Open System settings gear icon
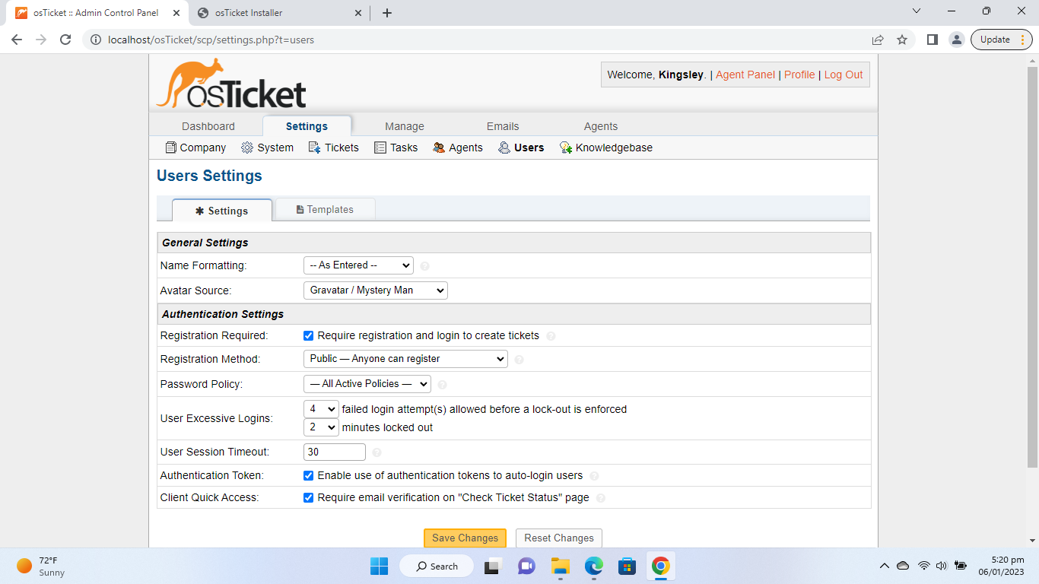1039x584 pixels. pos(247,148)
